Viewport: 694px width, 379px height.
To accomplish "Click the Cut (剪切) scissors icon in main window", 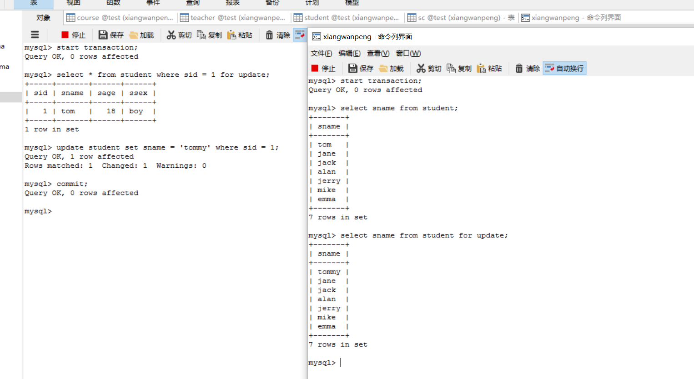I will tap(171, 35).
